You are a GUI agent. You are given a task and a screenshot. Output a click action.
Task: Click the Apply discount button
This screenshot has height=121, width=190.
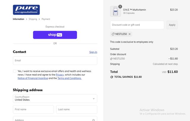[172, 25]
